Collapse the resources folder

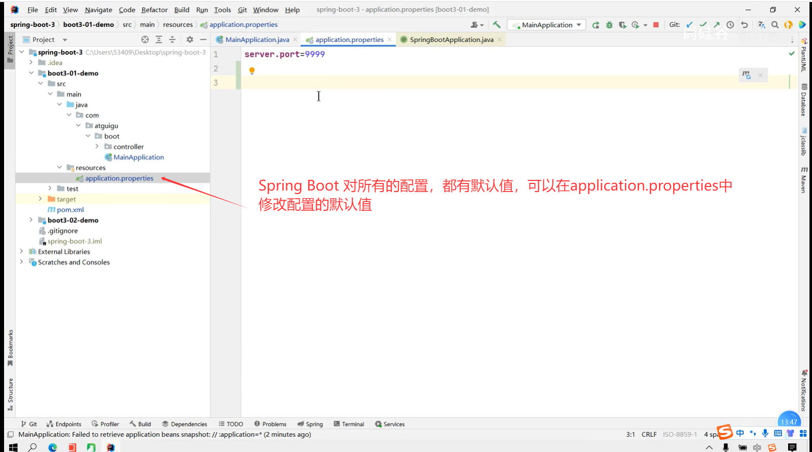coord(59,167)
